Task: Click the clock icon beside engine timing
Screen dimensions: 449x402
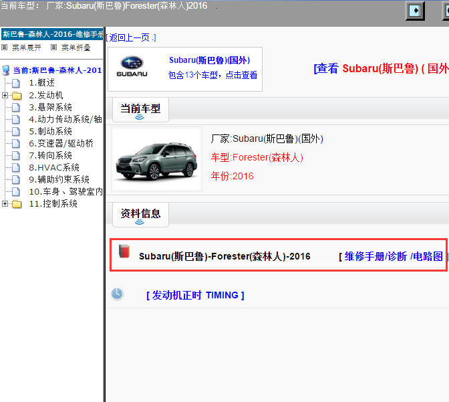Action: pyautogui.click(x=117, y=294)
